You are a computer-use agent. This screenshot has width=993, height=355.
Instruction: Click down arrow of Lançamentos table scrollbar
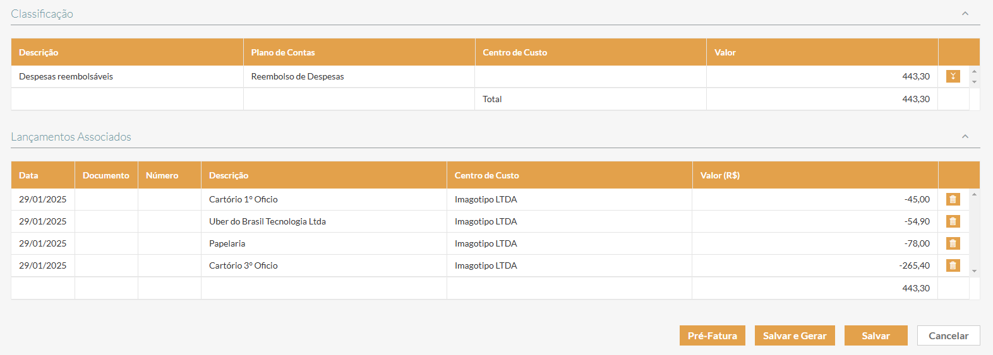974,271
